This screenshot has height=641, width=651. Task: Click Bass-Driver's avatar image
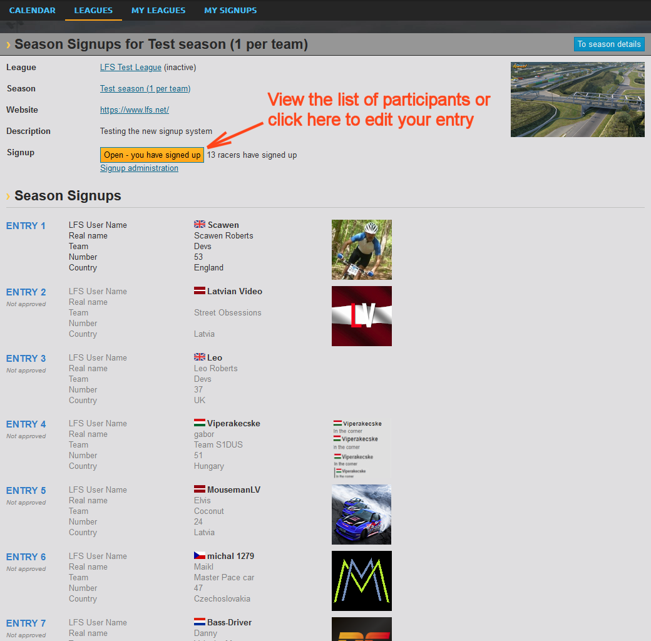pyautogui.click(x=362, y=629)
